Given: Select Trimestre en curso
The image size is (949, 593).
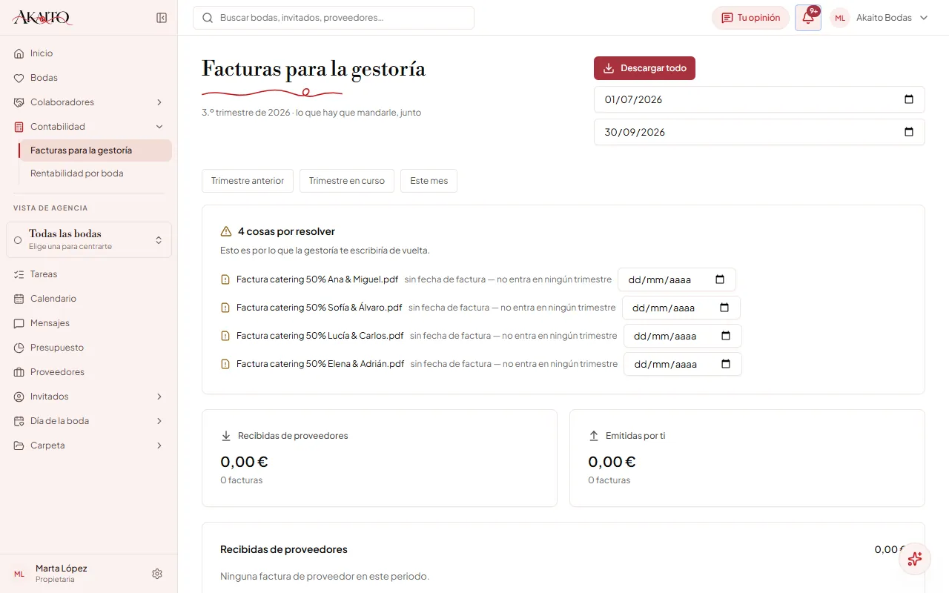Looking at the screenshot, I should click(x=347, y=181).
